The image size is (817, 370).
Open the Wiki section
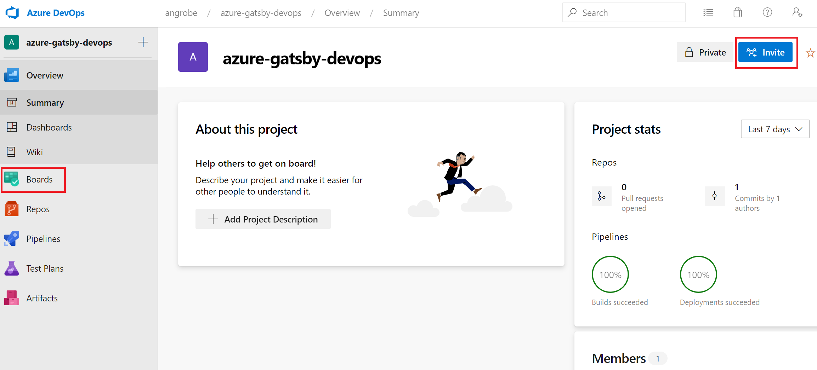click(x=35, y=152)
